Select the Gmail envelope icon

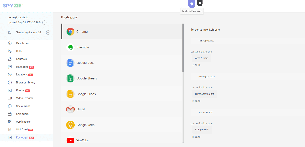(70, 109)
